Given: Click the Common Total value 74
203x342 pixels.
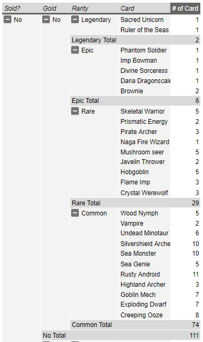Looking at the screenshot, I should tap(196, 324).
